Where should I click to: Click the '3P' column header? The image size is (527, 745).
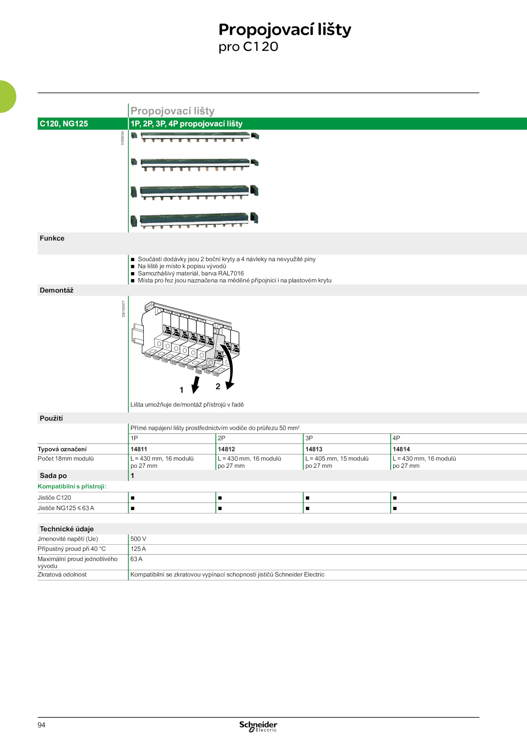point(309,438)
